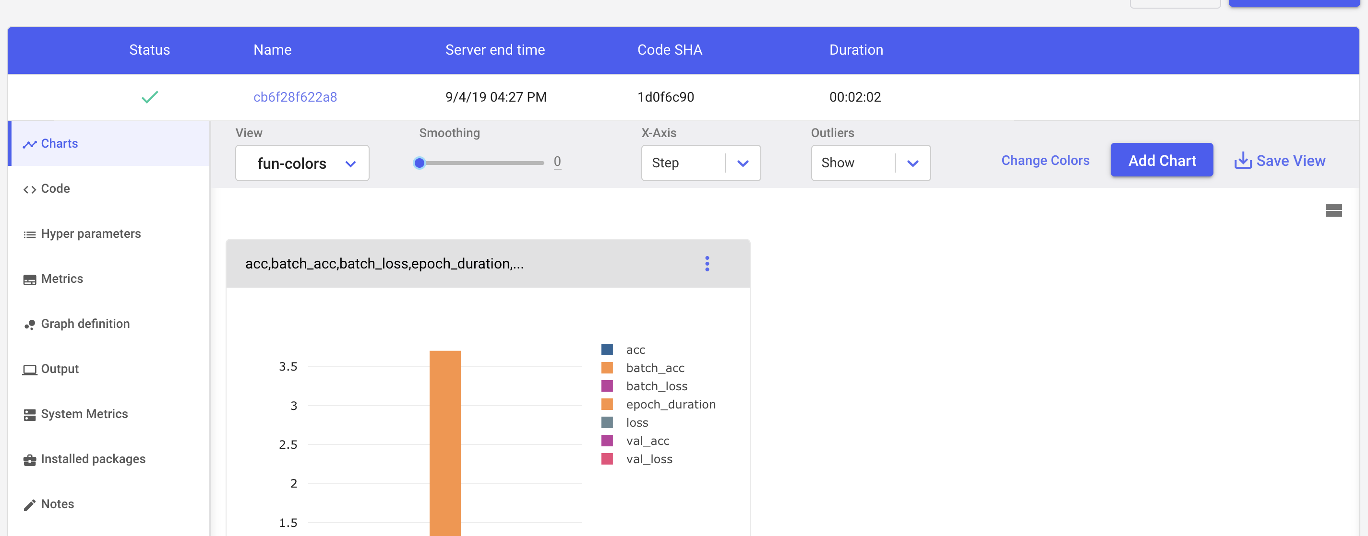Viewport: 1368px width, 536px height.
Task: Toggle batch_acc legend entry
Action: point(643,367)
